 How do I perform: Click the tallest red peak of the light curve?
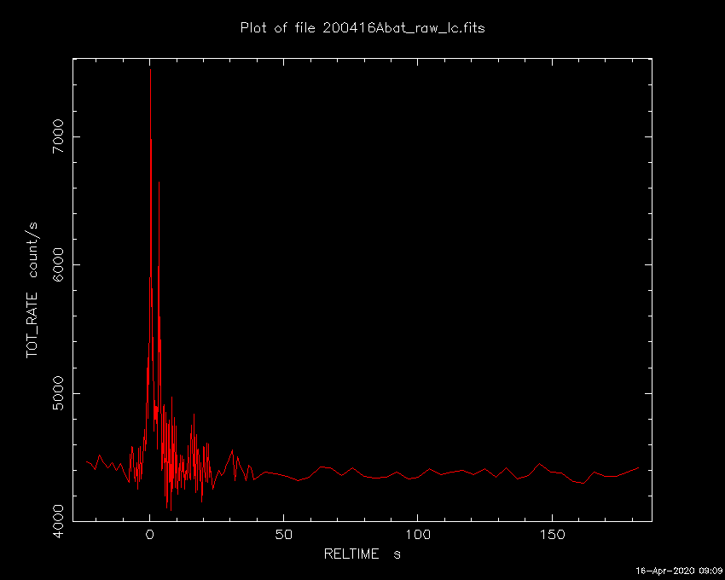[x=150, y=70]
